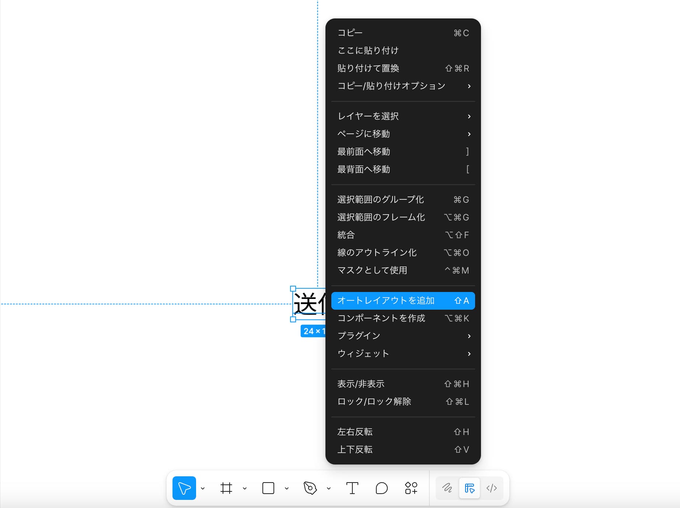Choose 統合 menu entry

click(x=403, y=235)
